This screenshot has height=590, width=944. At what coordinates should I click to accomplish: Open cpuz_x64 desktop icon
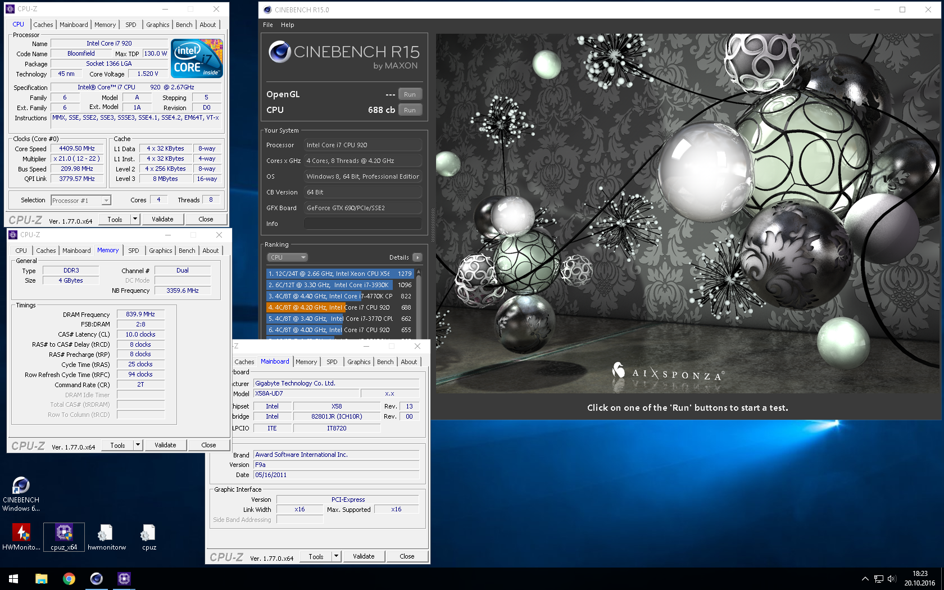(63, 537)
